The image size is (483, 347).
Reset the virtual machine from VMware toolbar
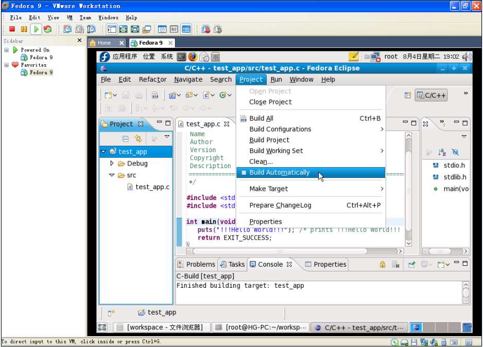[48, 29]
